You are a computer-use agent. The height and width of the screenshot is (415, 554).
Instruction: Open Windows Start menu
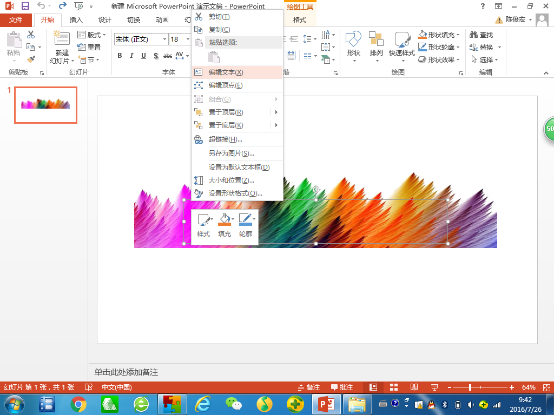click(x=15, y=404)
